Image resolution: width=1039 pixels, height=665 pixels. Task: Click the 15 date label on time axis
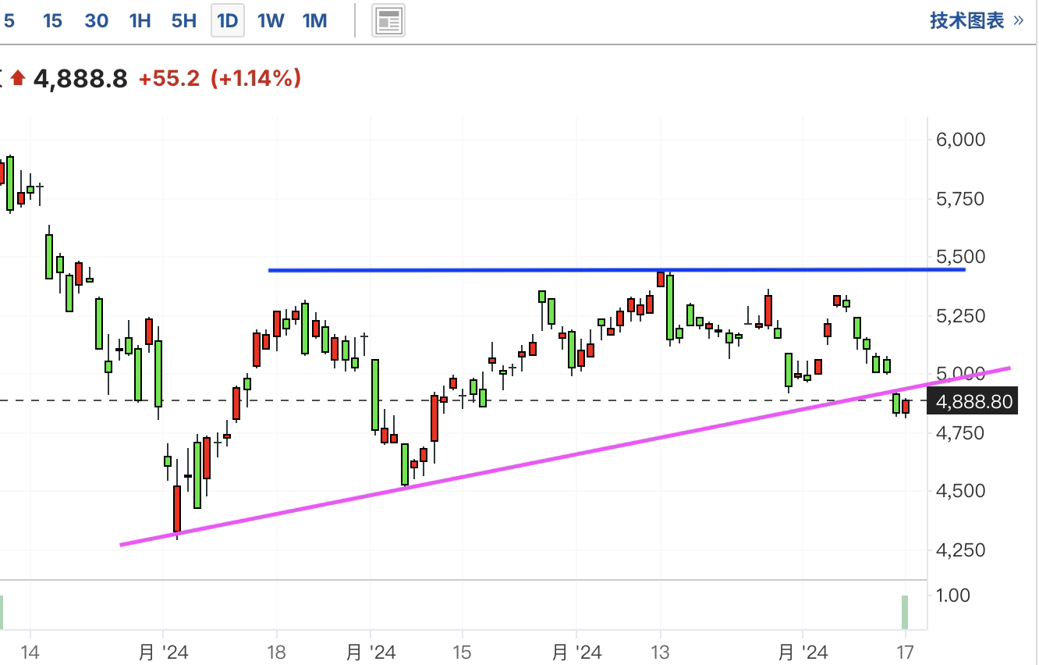(462, 652)
